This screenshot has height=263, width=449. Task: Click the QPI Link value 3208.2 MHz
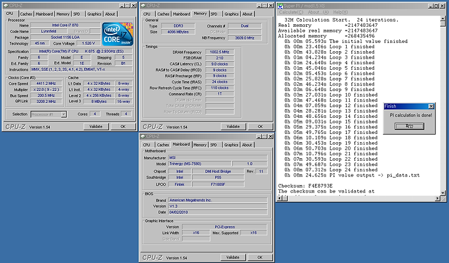click(x=46, y=102)
